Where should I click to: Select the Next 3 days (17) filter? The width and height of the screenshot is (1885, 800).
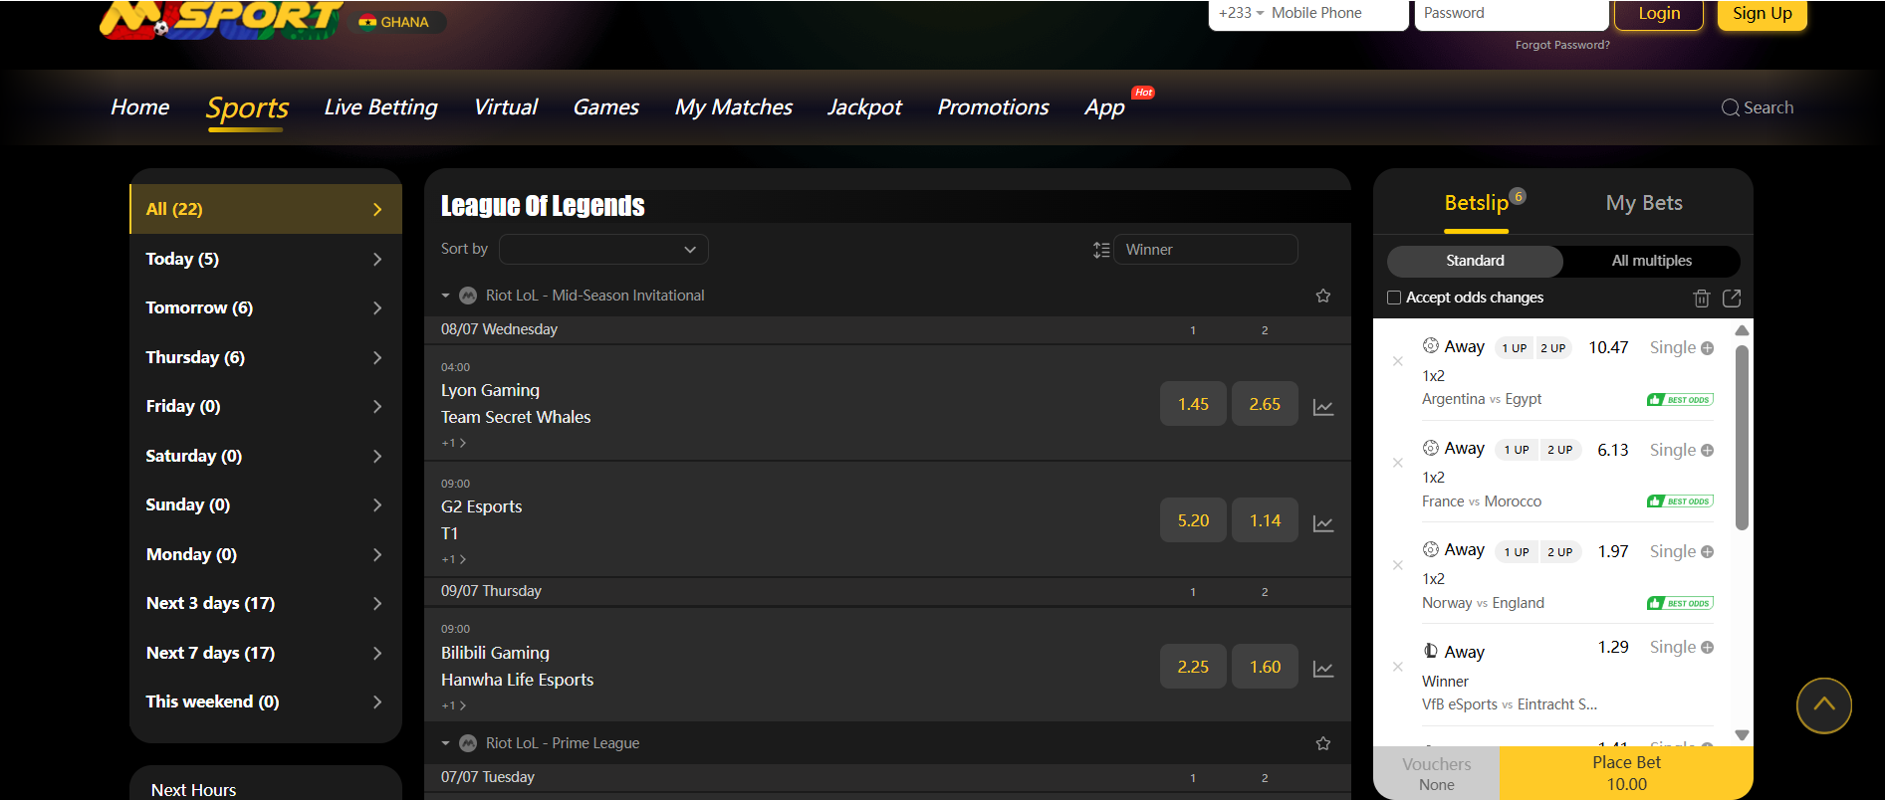pos(266,603)
